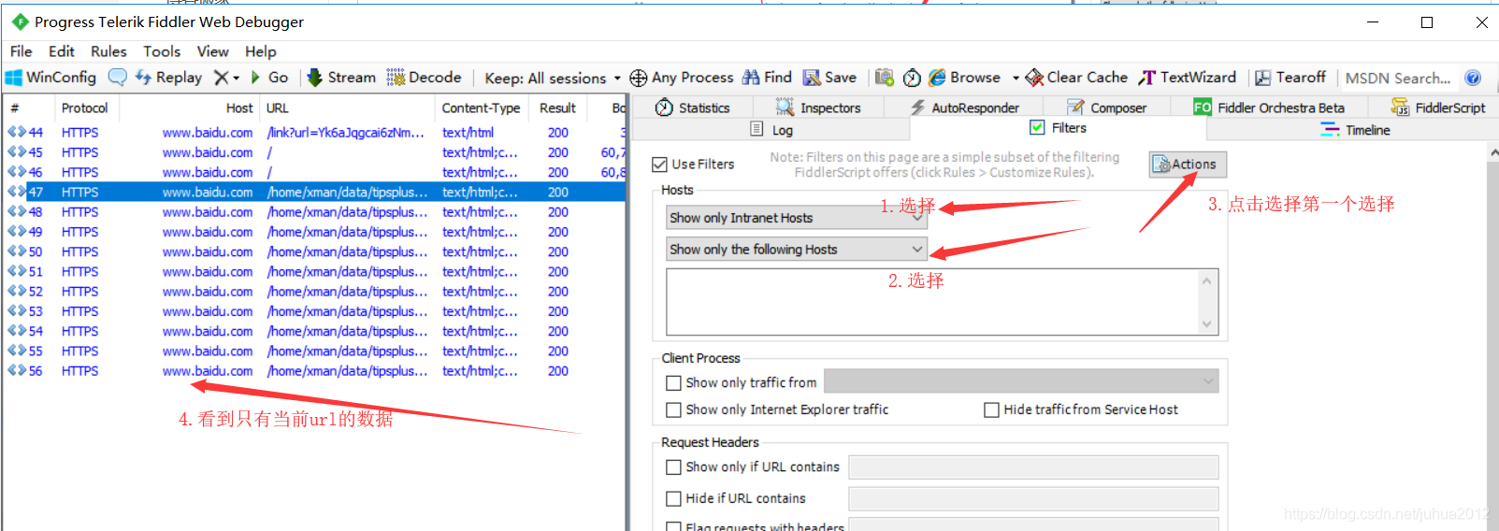Image resolution: width=1499 pixels, height=531 pixels.
Task: Enable Show only Internet Explorer traffic
Action: [x=673, y=409]
